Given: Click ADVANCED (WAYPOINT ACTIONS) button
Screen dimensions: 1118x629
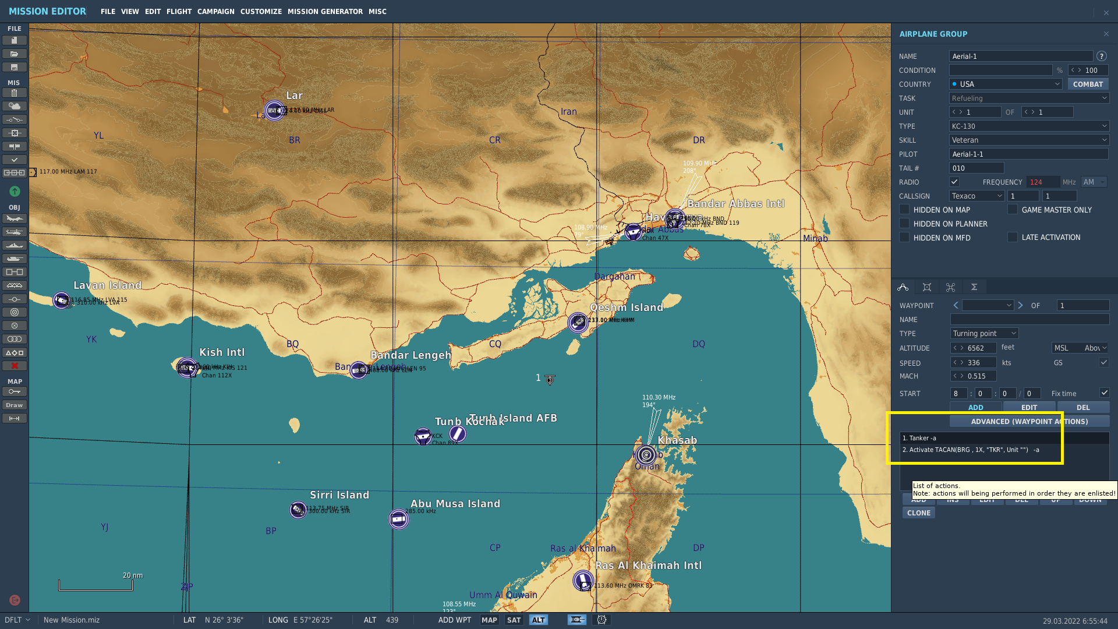Looking at the screenshot, I should [x=1029, y=421].
